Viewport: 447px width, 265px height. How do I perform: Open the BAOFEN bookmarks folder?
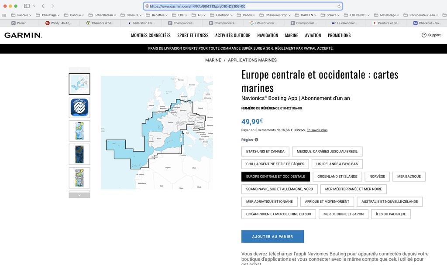tap(306, 15)
